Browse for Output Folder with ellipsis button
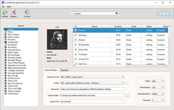Viewport: 174px width, 110px height. point(128,95)
